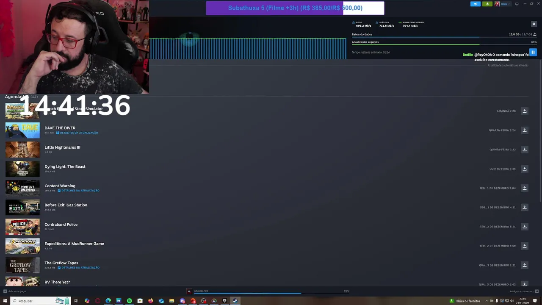542x305 pixels.
Task: Open The Gretlow Tapes update details link
Action: tap(79, 268)
